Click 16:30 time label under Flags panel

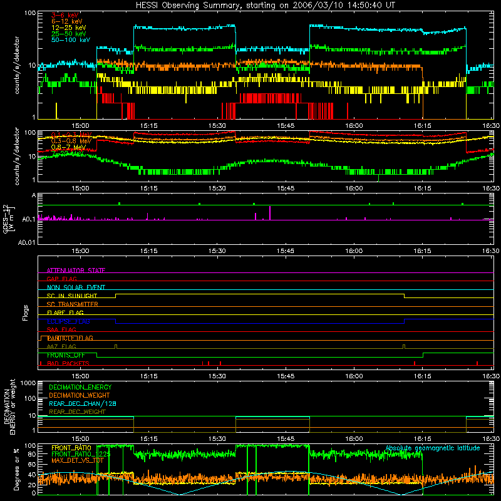click(491, 376)
